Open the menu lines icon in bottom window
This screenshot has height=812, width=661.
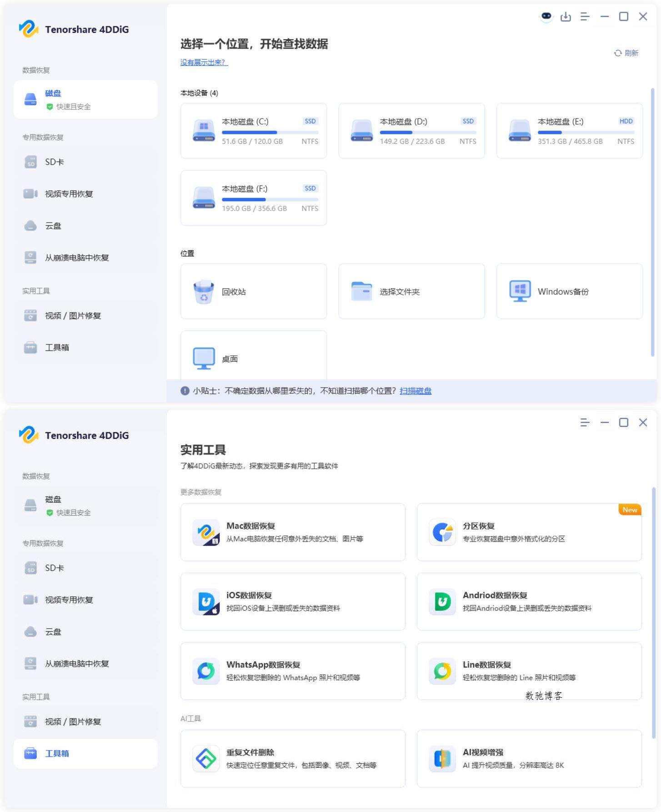click(585, 422)
